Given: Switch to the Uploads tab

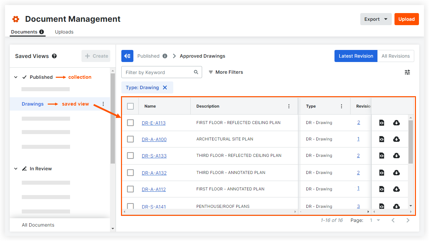Looking at the screenshot, I should pos(64,32).
